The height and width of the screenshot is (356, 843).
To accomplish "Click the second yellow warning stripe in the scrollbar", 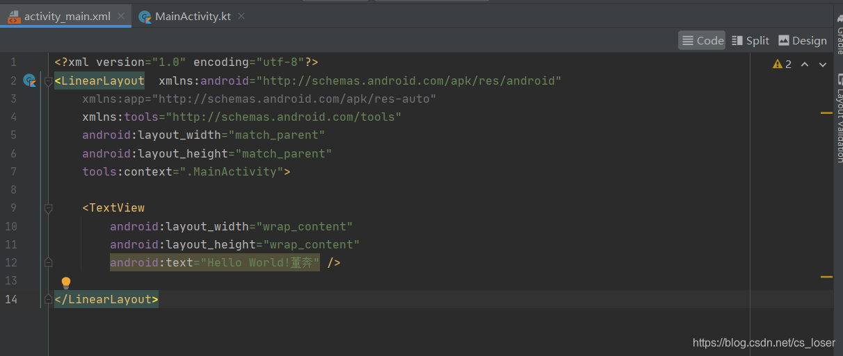I will pos(826,276).
